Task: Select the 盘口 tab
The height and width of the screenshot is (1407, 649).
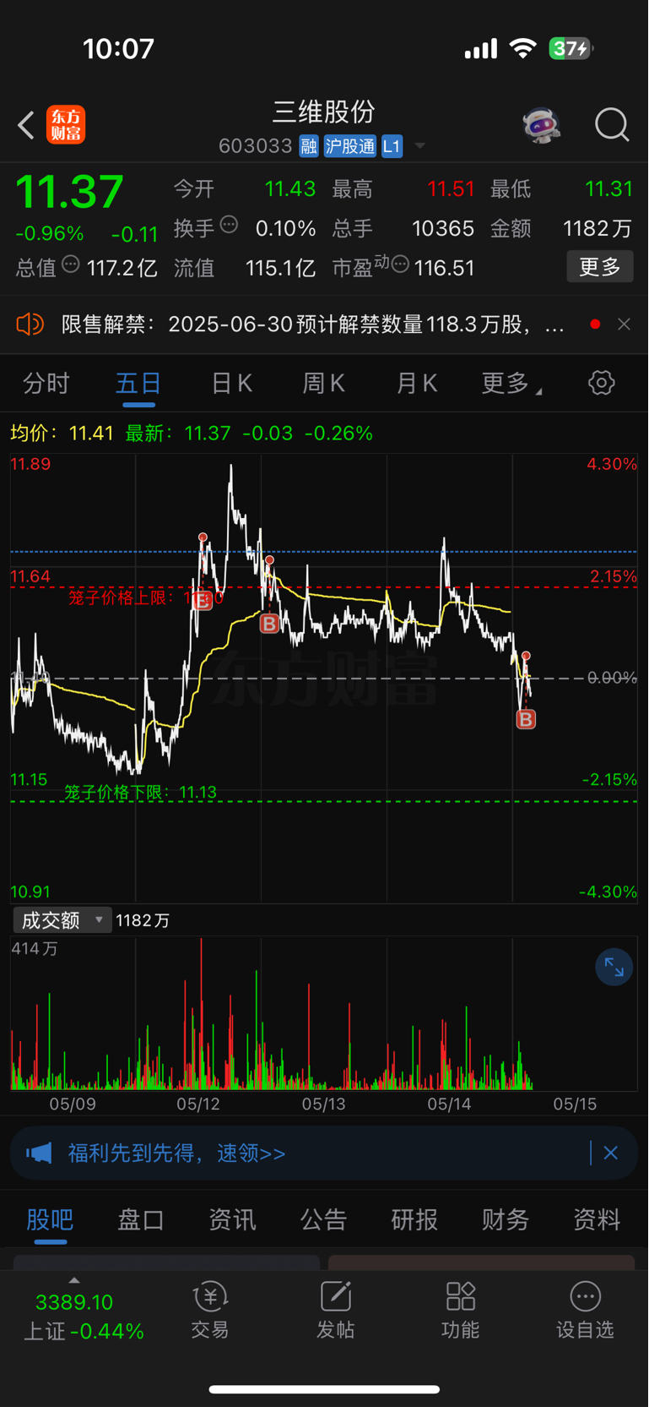Action: (141, 1219)
